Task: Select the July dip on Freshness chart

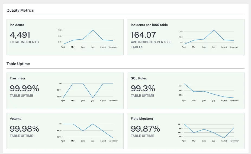Action: (93, 98)
